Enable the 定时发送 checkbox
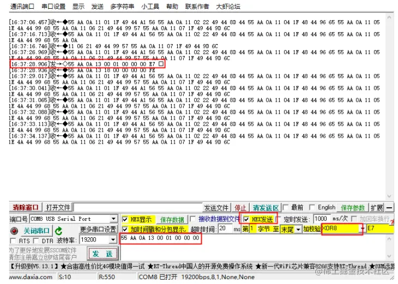The height and width of the screenshot is (284, 398). click(x=278, y=219)
